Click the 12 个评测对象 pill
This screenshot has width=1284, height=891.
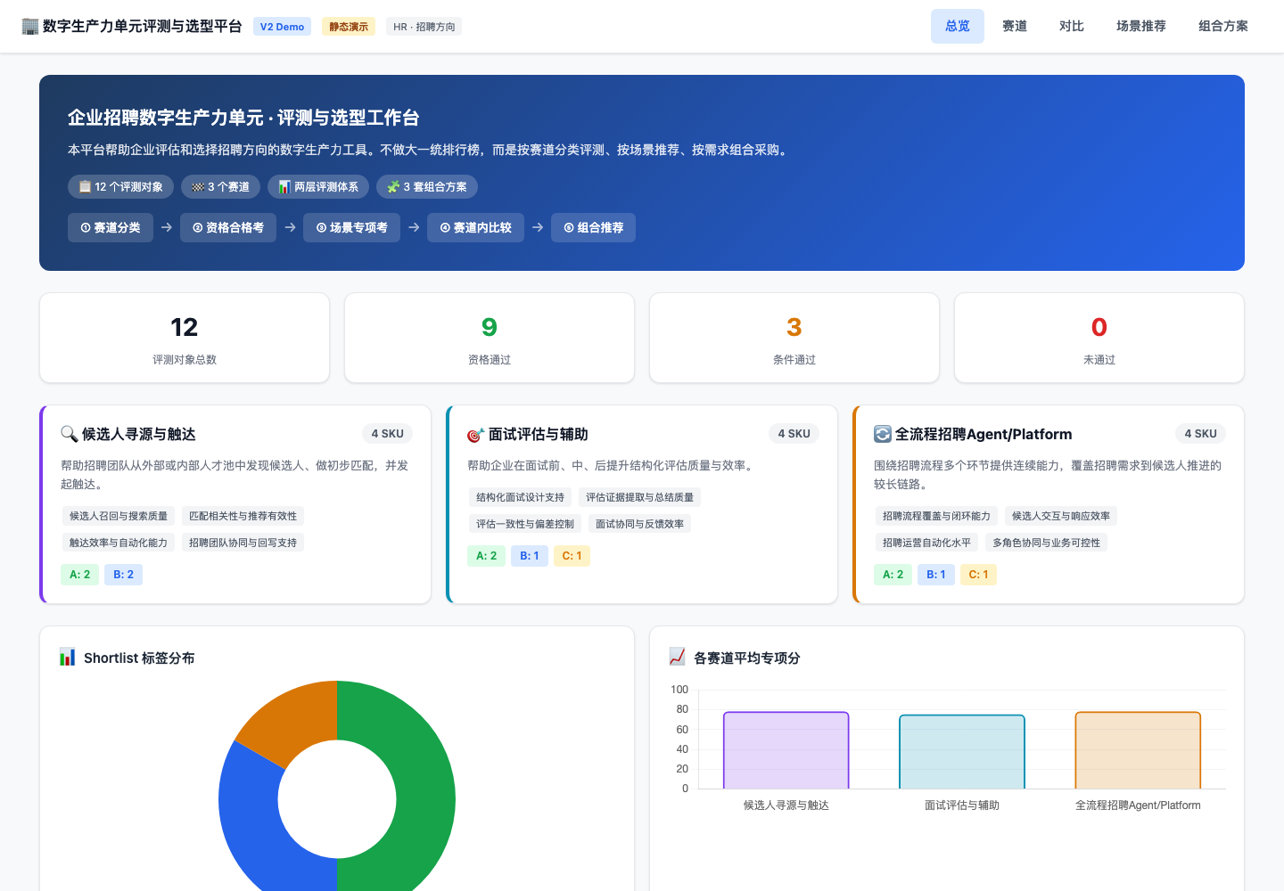(x=120, y=186)
